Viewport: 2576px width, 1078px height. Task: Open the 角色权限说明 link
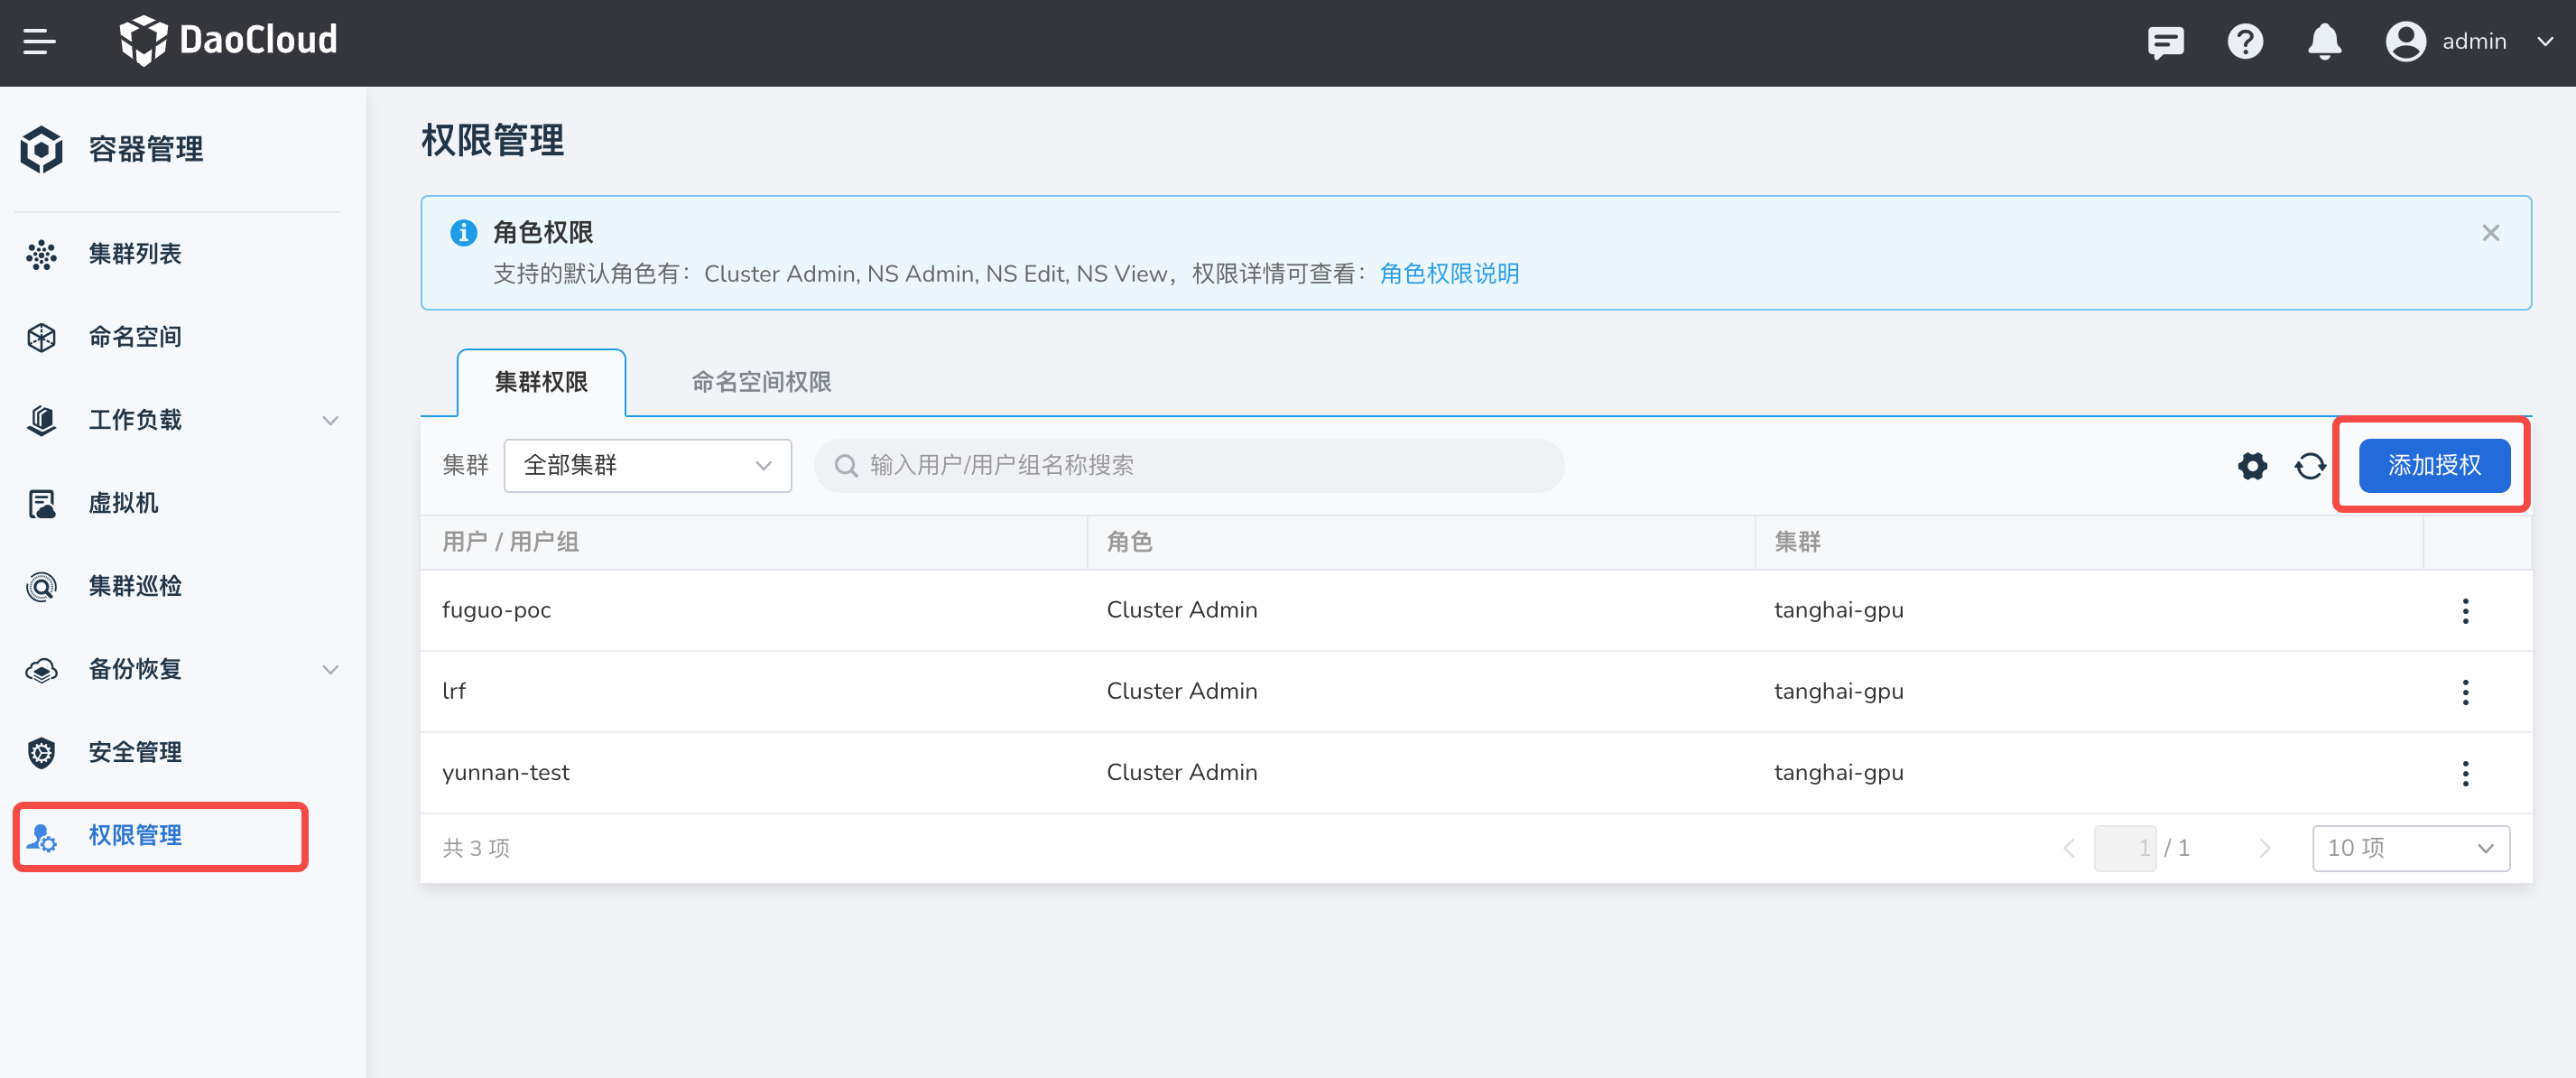coord(1449,274)
